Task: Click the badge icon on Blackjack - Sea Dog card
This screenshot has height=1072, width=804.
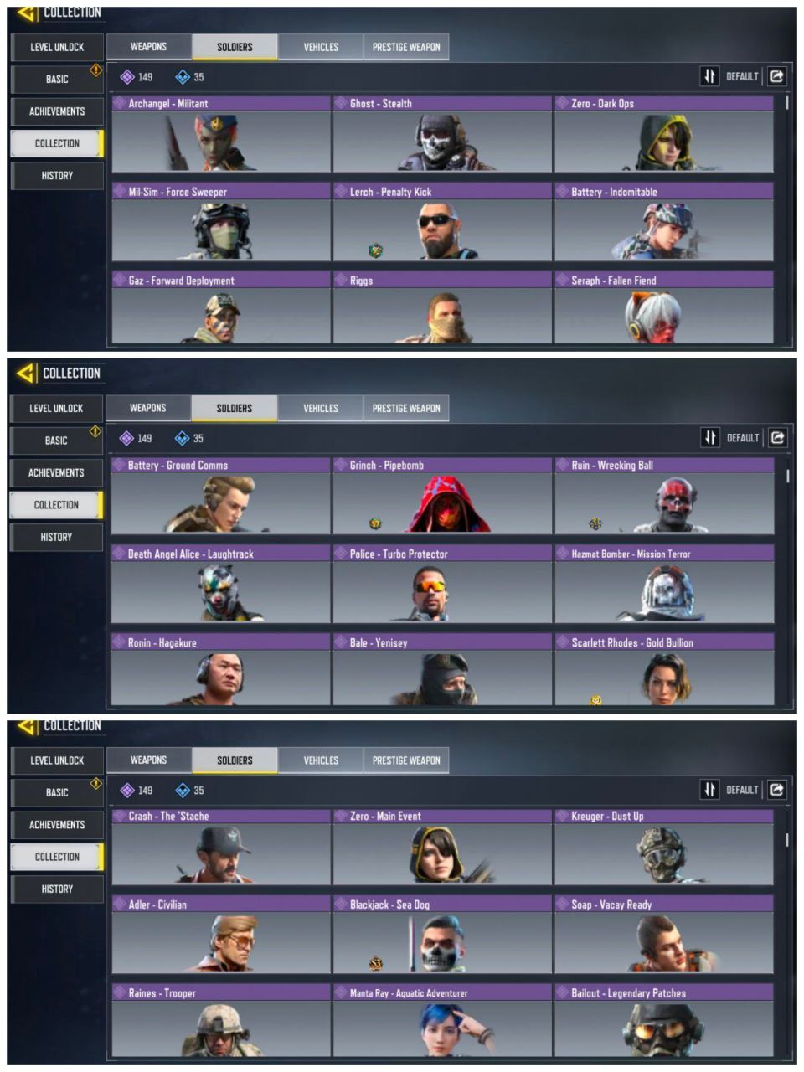Action: [x=376, y=963]
